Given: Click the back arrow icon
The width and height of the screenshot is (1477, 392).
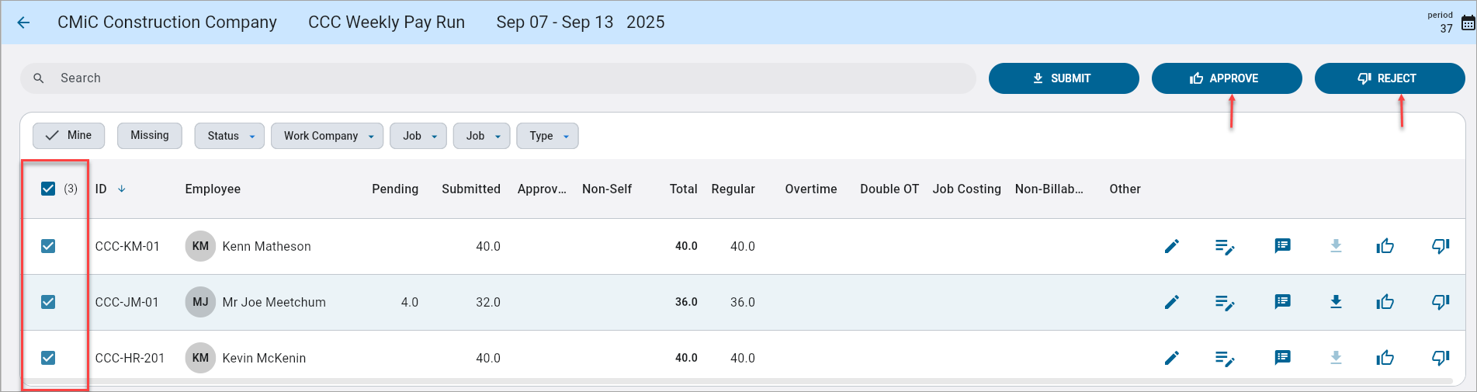Looking at the screenshot, I should 23,23.
